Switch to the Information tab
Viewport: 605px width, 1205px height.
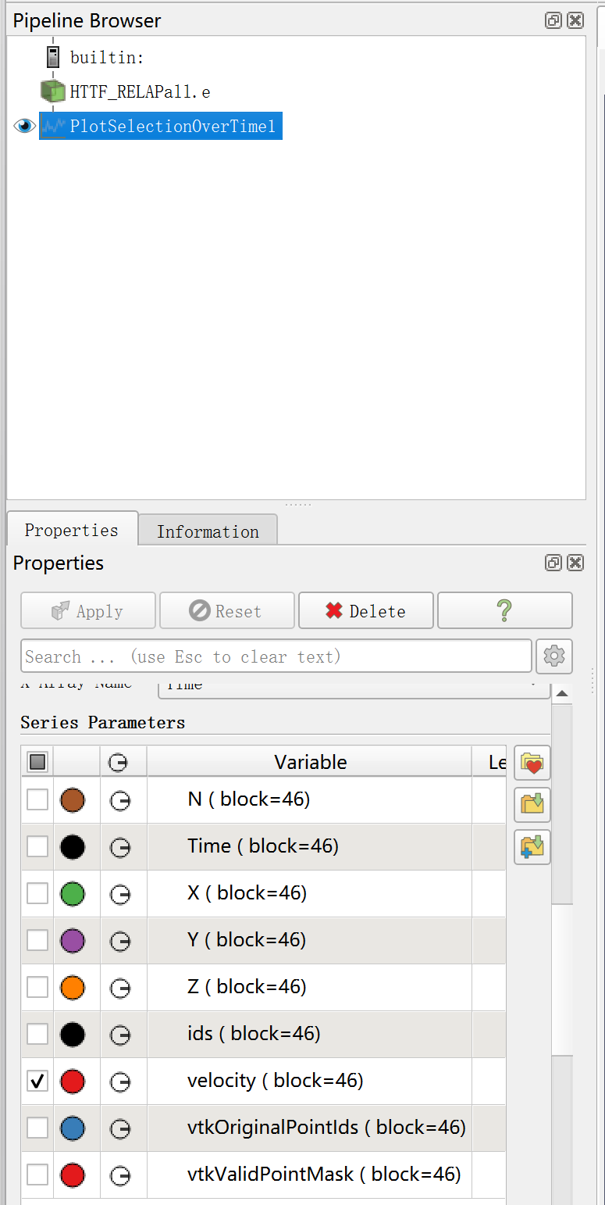point(208,531)
